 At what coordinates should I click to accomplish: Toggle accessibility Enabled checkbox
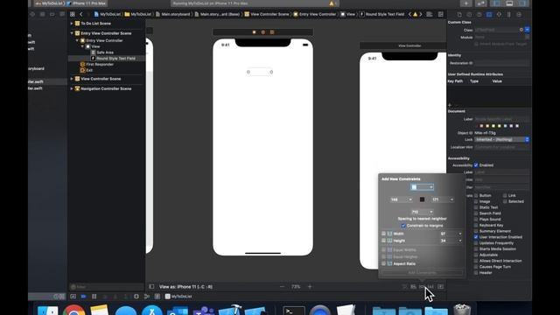point(476,165)
